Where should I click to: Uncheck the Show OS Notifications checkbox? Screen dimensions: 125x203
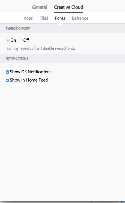7,72
